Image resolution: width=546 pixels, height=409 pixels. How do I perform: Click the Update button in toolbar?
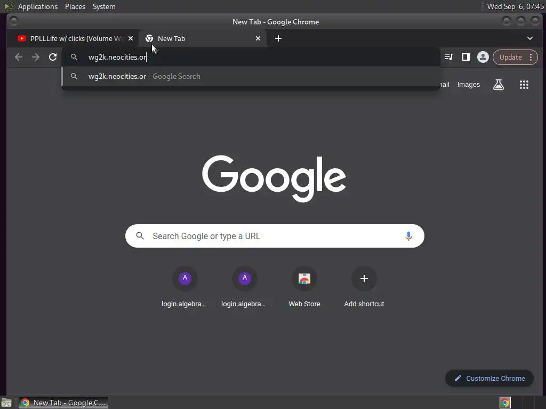click(x=510, y=57)
